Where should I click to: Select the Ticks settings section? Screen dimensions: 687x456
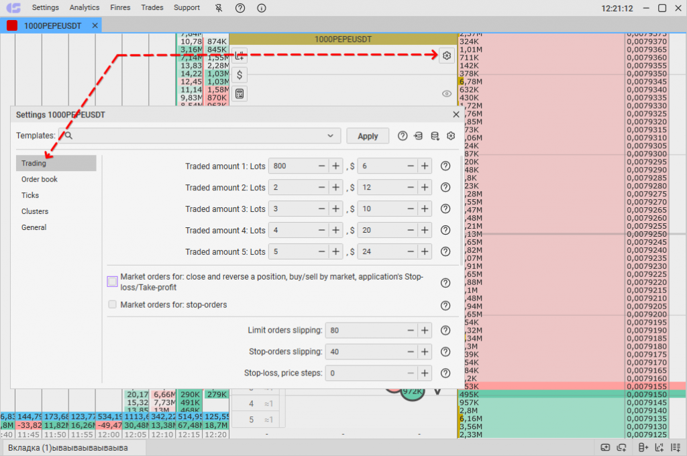point(30,195)
